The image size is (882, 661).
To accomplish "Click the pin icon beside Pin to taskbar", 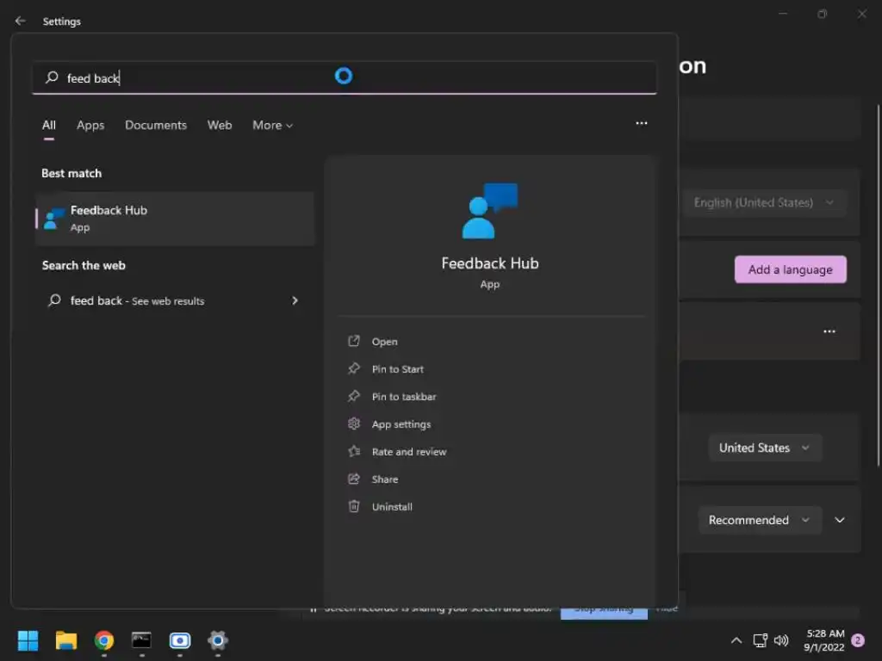I will pyautogui.click(x=354, y=396).
